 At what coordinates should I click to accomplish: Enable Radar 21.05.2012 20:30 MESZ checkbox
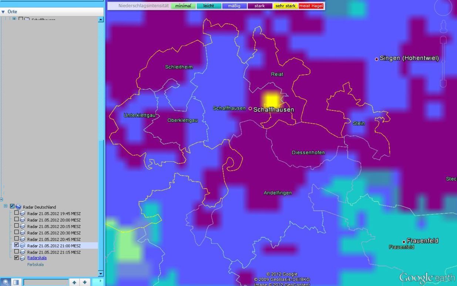tap(16, 232)
